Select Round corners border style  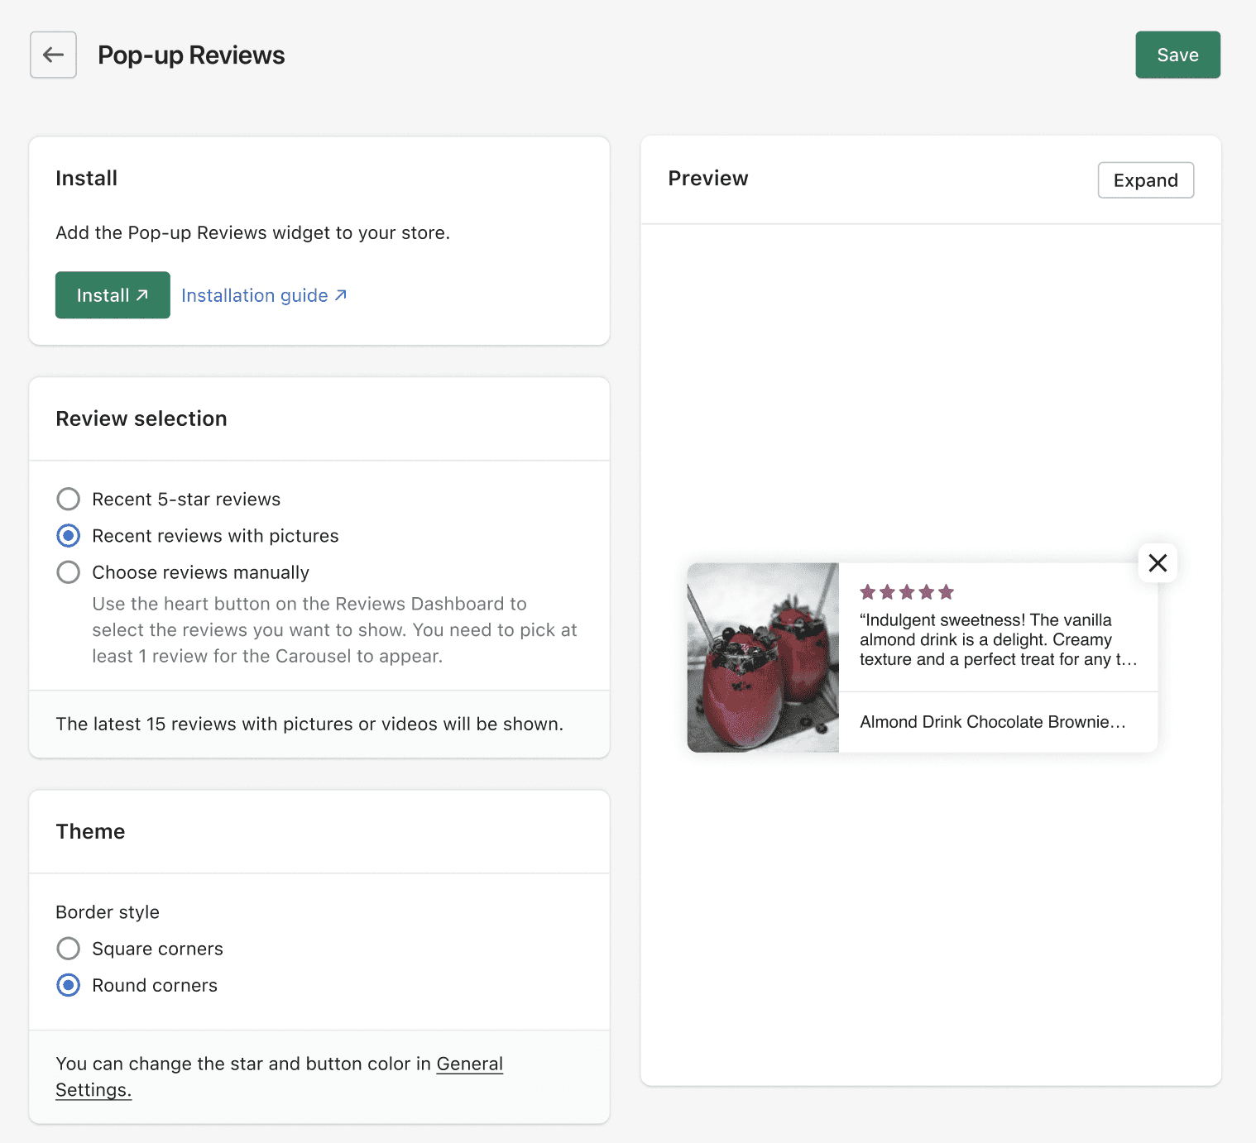coord(69,985)
